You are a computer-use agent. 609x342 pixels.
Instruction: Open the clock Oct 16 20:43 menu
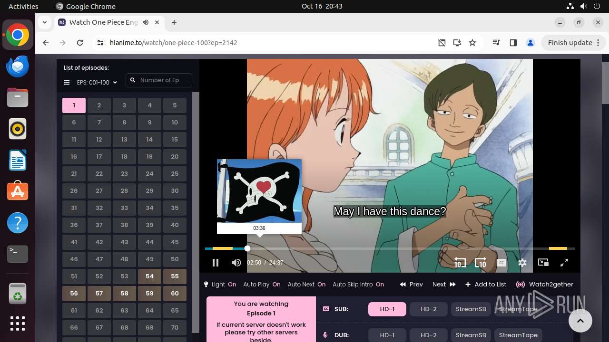[x=322, y=6]
